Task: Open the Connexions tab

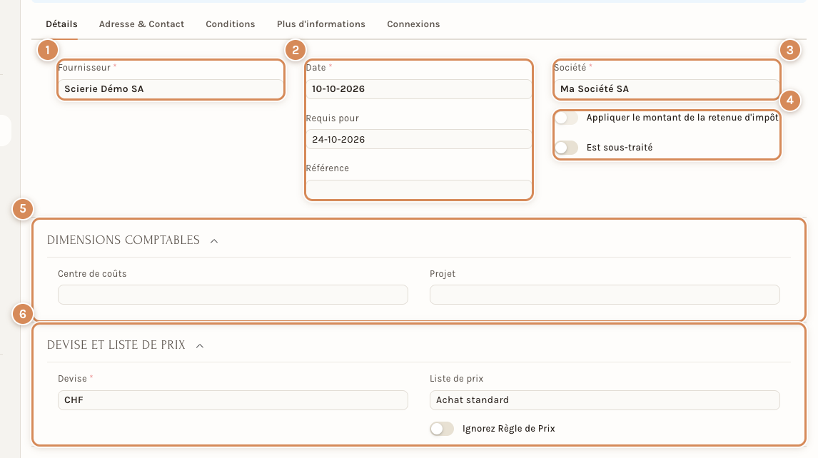Action: (413, 24)
